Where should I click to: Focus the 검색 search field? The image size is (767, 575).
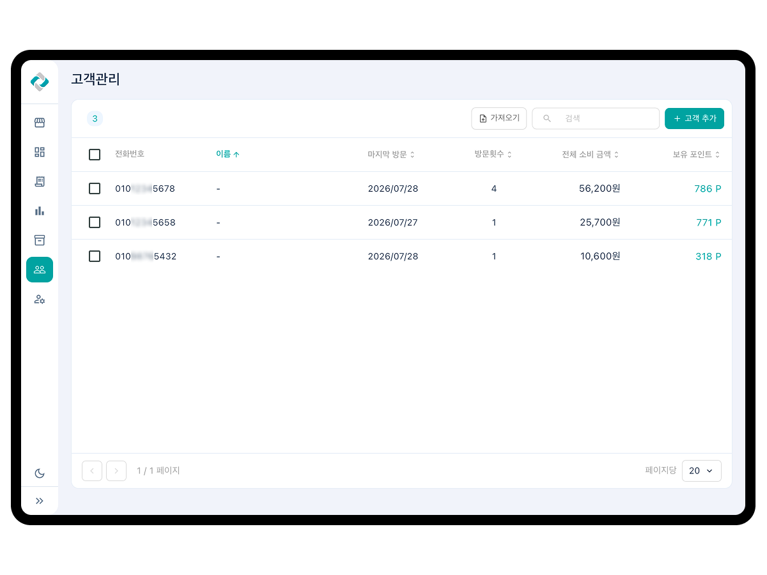click(596, 118)
